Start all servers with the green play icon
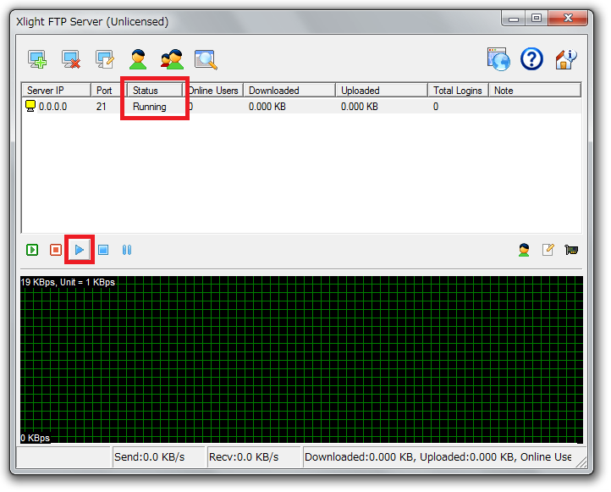 [x=32, y=250]
